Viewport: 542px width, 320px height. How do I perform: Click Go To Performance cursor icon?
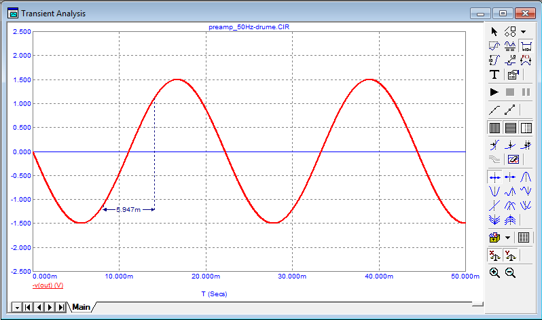pos(526,145)
